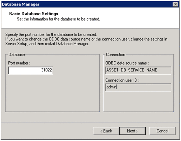Click empty space below the Connection user ID field
This screenshot has width=181, height=141.
coord(138,102)
